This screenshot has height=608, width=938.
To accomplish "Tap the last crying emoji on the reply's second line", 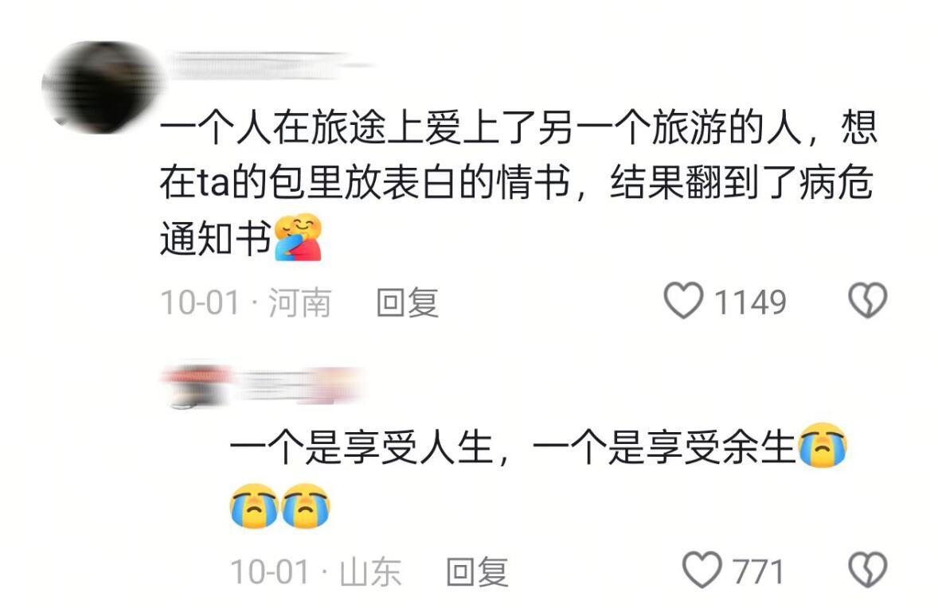I will point(306,506).
